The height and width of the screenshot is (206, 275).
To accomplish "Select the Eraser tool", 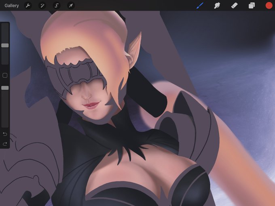I will [234, 6].
